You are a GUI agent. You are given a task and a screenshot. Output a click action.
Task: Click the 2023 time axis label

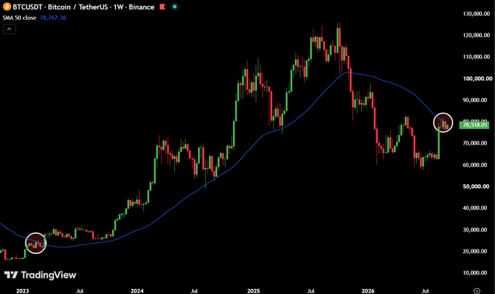[23, 291]
